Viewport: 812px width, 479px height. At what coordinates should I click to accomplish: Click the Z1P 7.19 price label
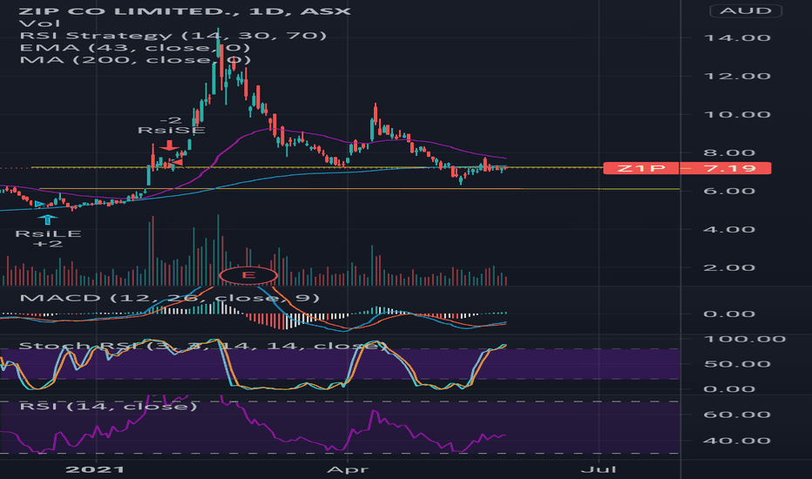(x=687, y=168)
